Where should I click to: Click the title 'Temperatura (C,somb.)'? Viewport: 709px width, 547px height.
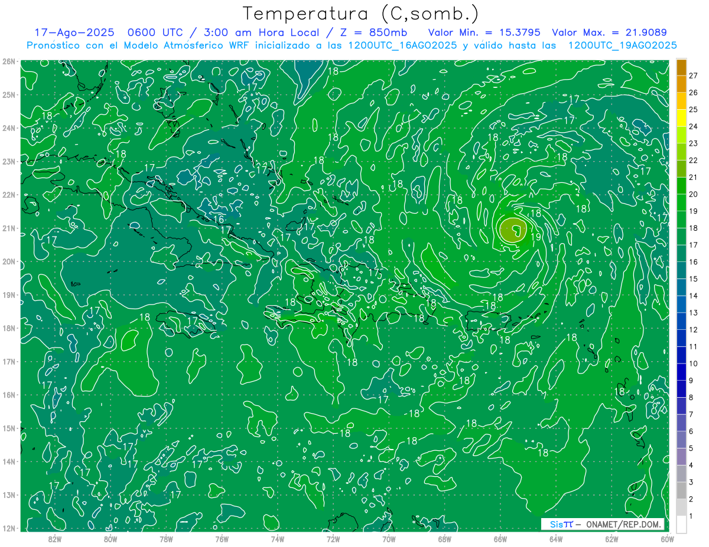pyautogui.click(x=360, y=14)
